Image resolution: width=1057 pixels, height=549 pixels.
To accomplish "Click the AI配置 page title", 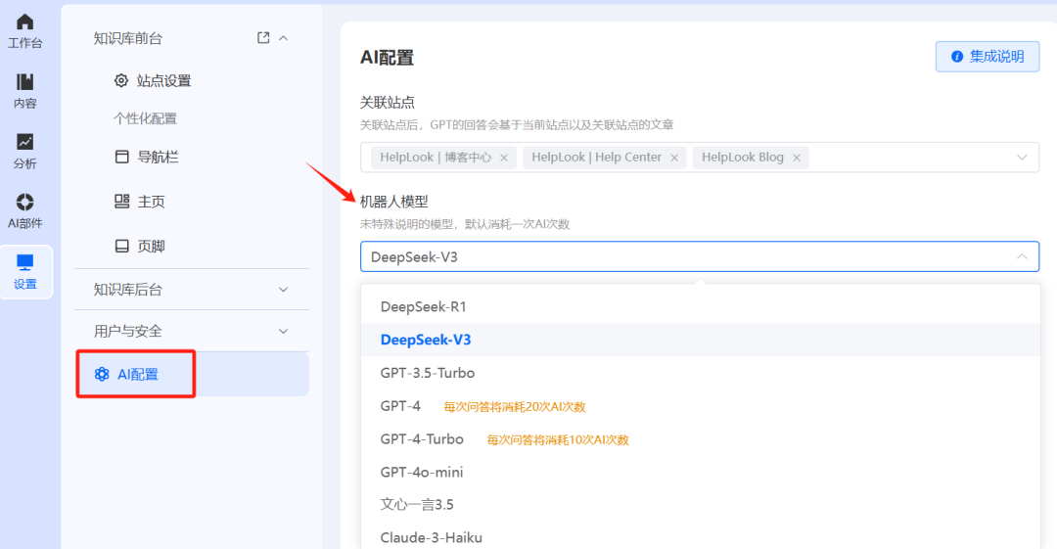I will [387, 58].
